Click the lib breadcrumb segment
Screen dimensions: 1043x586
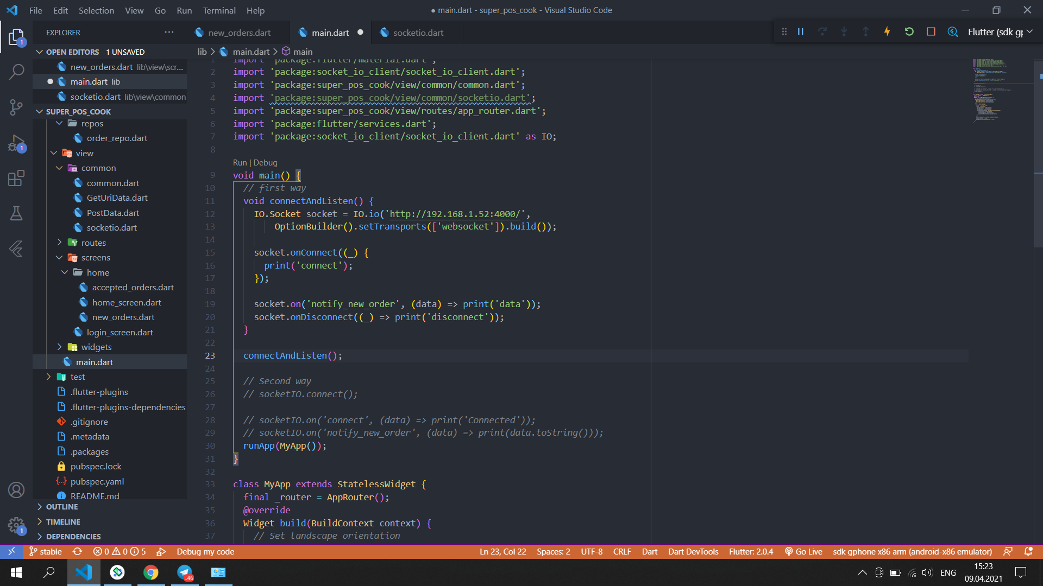click(202, 52)
